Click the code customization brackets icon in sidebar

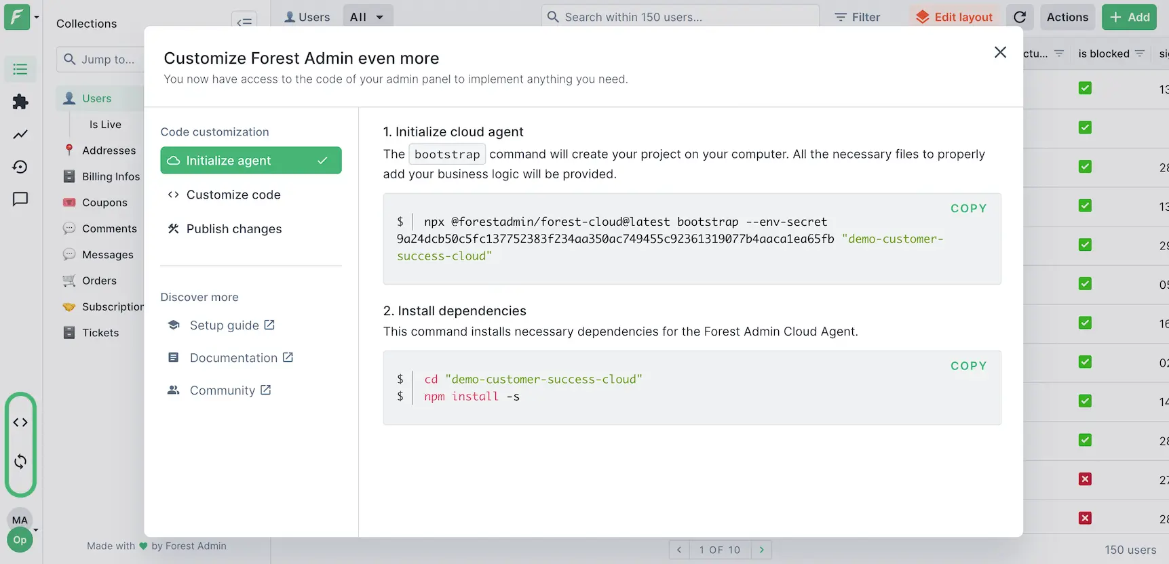pos(20,422)
